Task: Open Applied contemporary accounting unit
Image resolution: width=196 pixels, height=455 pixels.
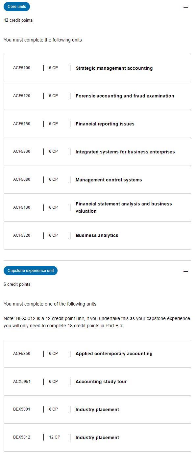Action: pos(97,354)
